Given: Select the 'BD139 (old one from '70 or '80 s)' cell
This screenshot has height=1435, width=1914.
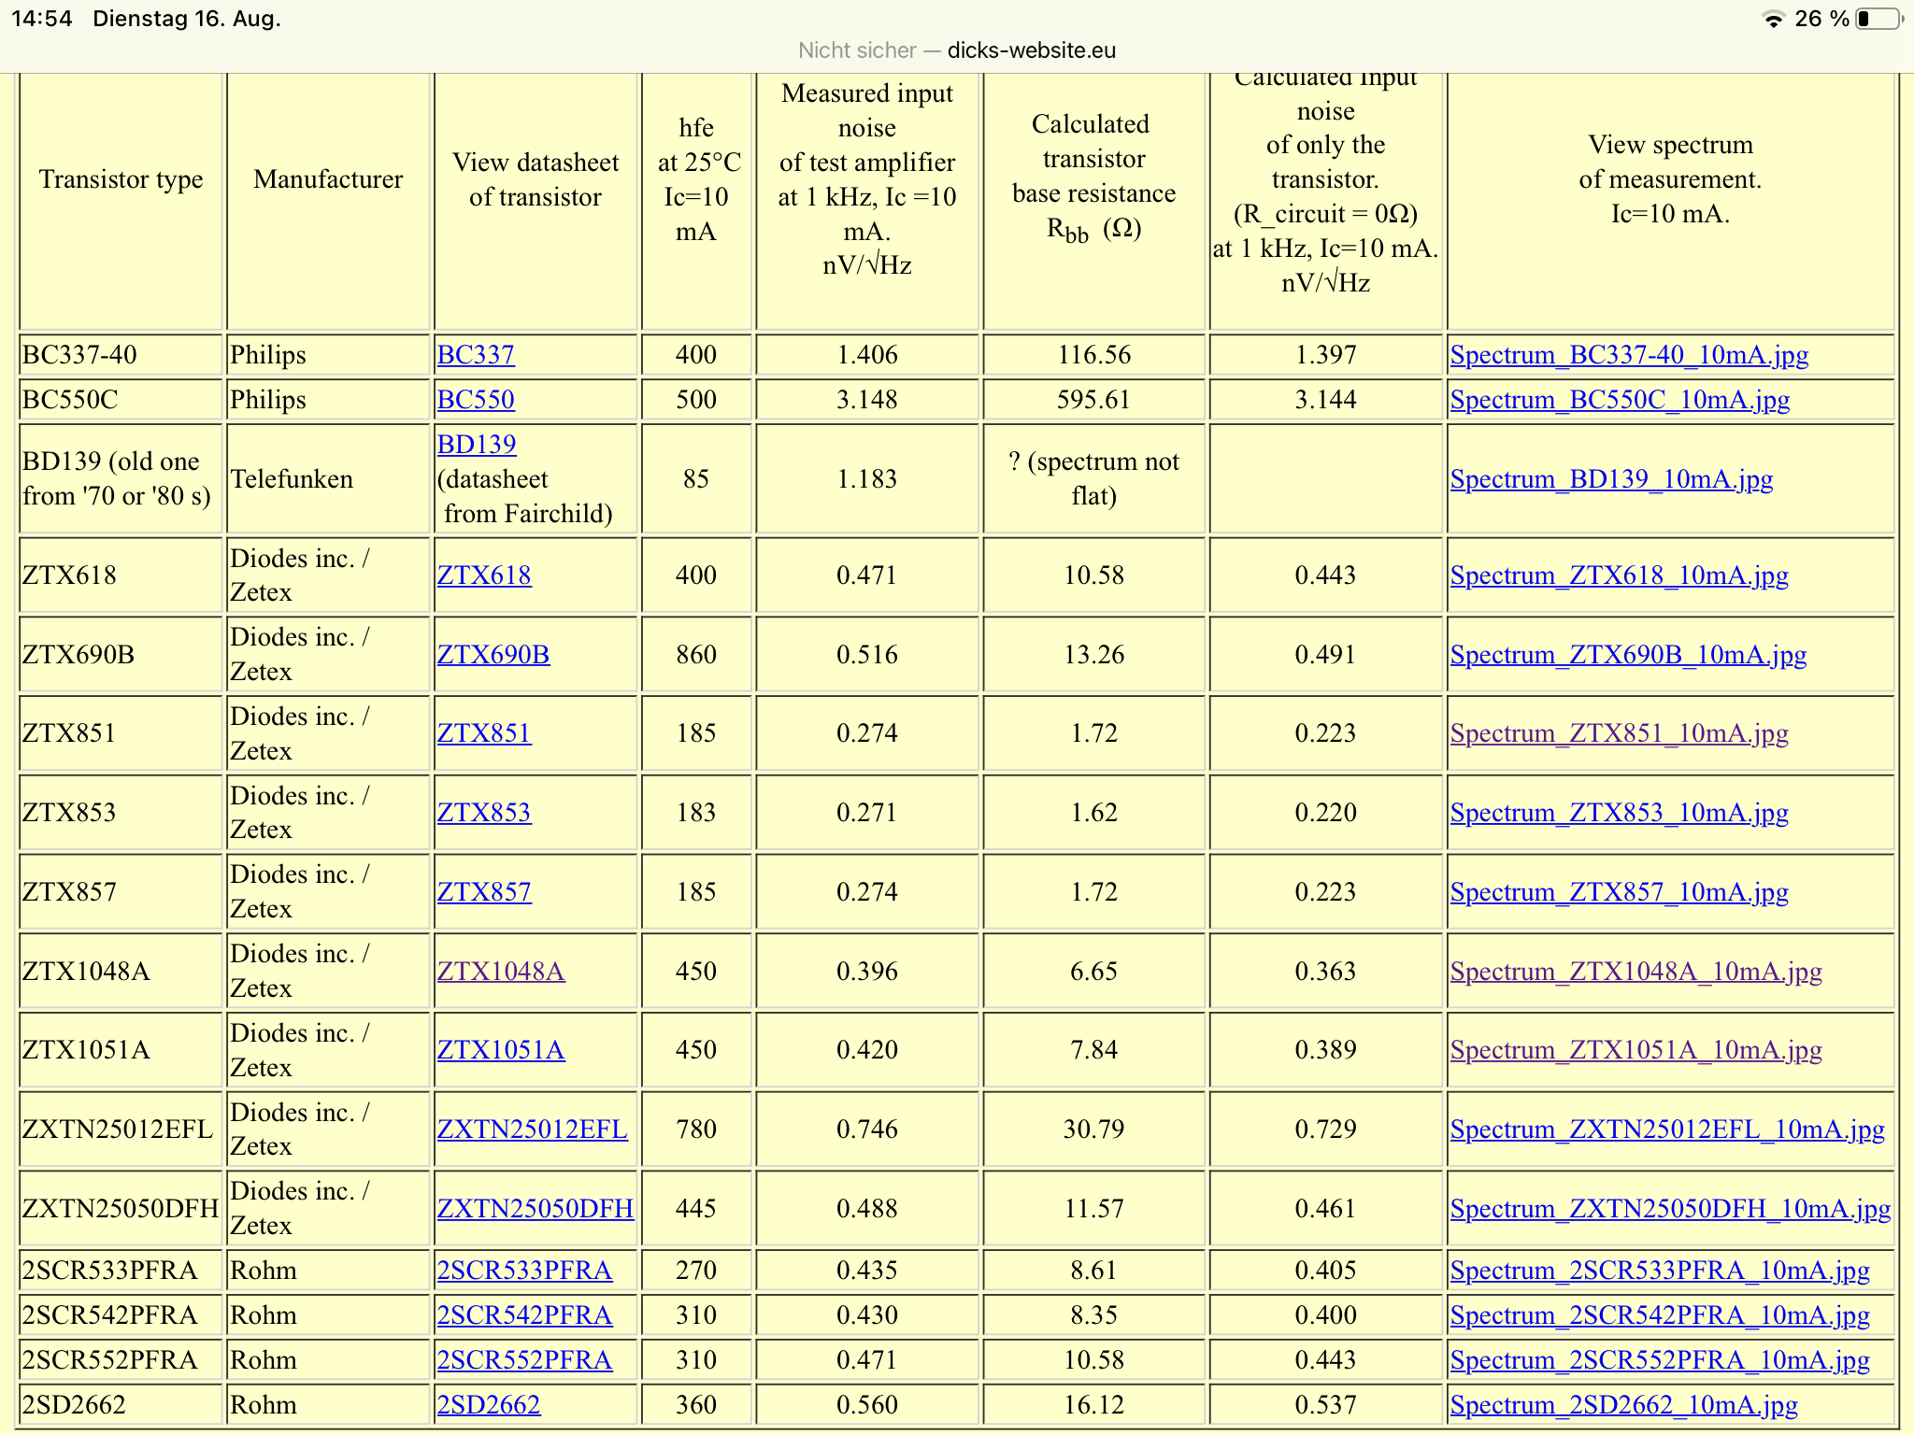Looking at the screenshot, I should click(x=121, y=479).
